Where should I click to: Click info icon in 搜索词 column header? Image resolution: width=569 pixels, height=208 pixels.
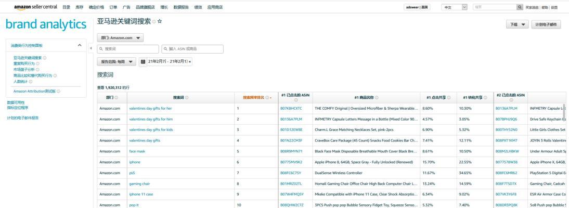click(187, 98)
